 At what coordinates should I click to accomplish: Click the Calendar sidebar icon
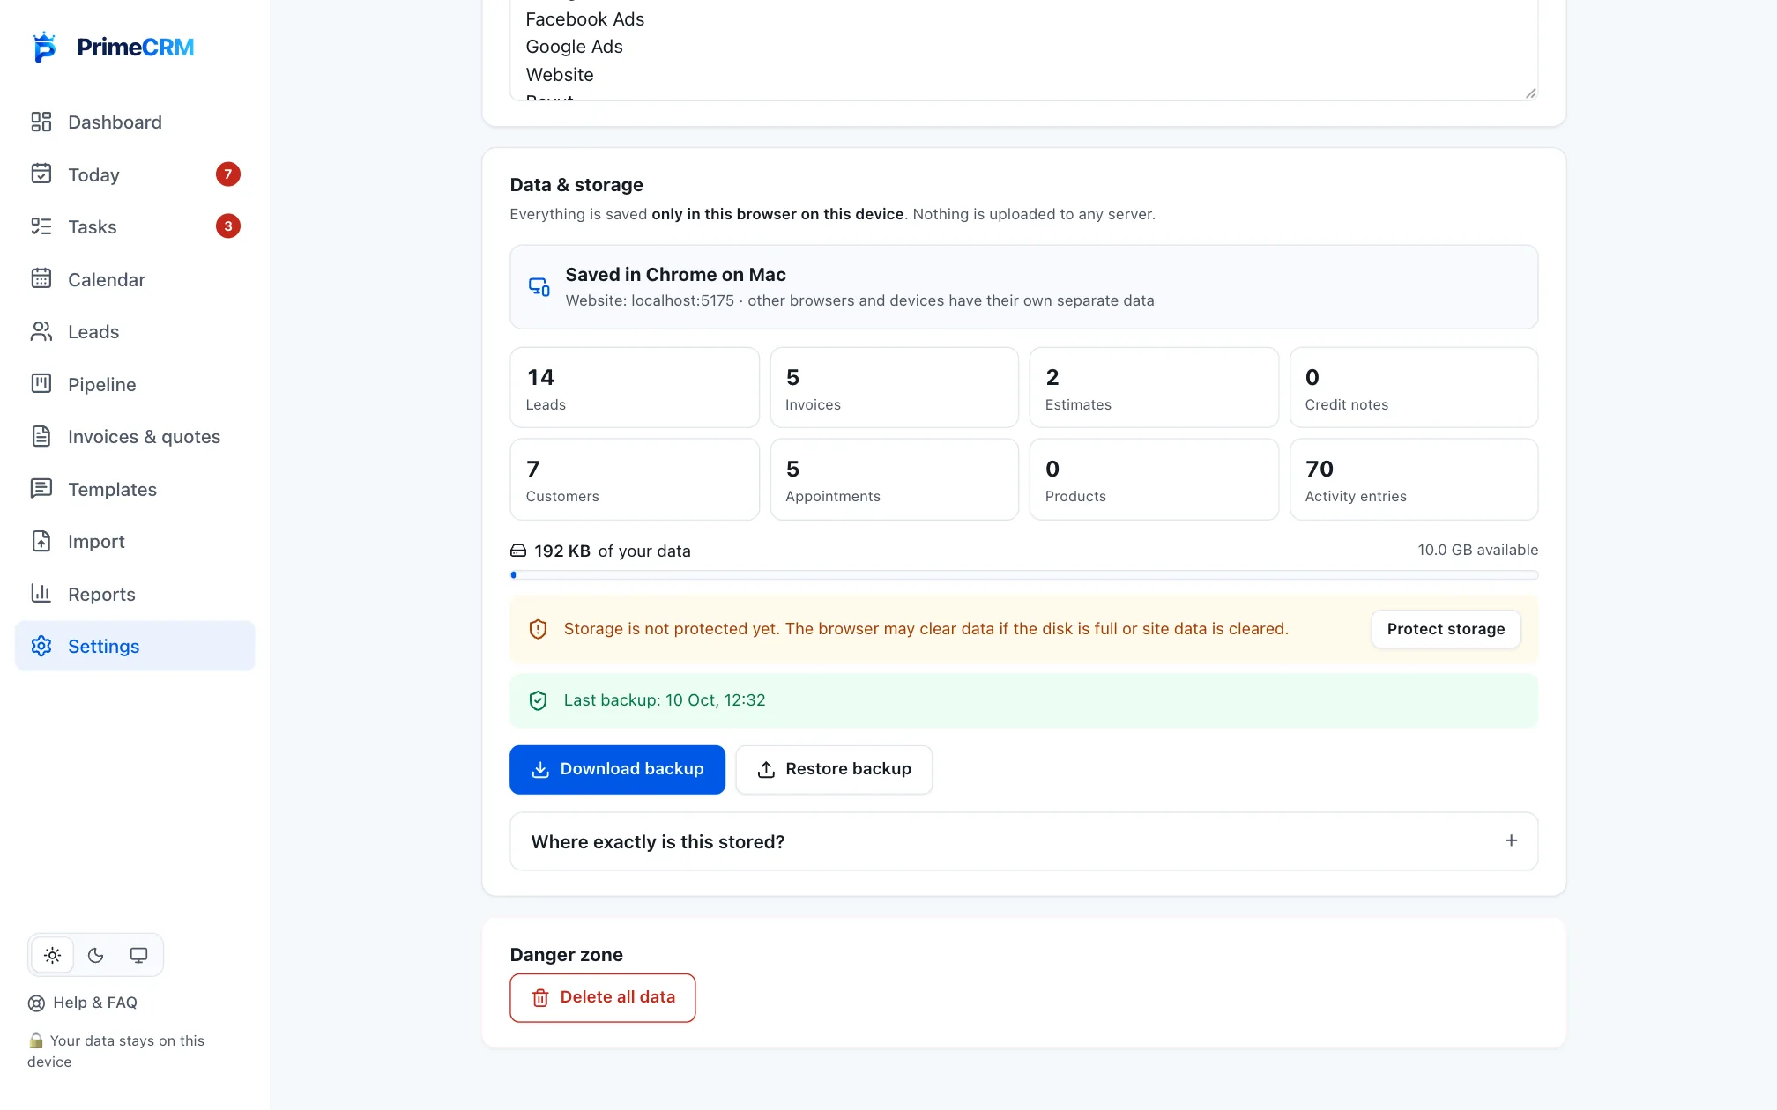tap(41, 278)
